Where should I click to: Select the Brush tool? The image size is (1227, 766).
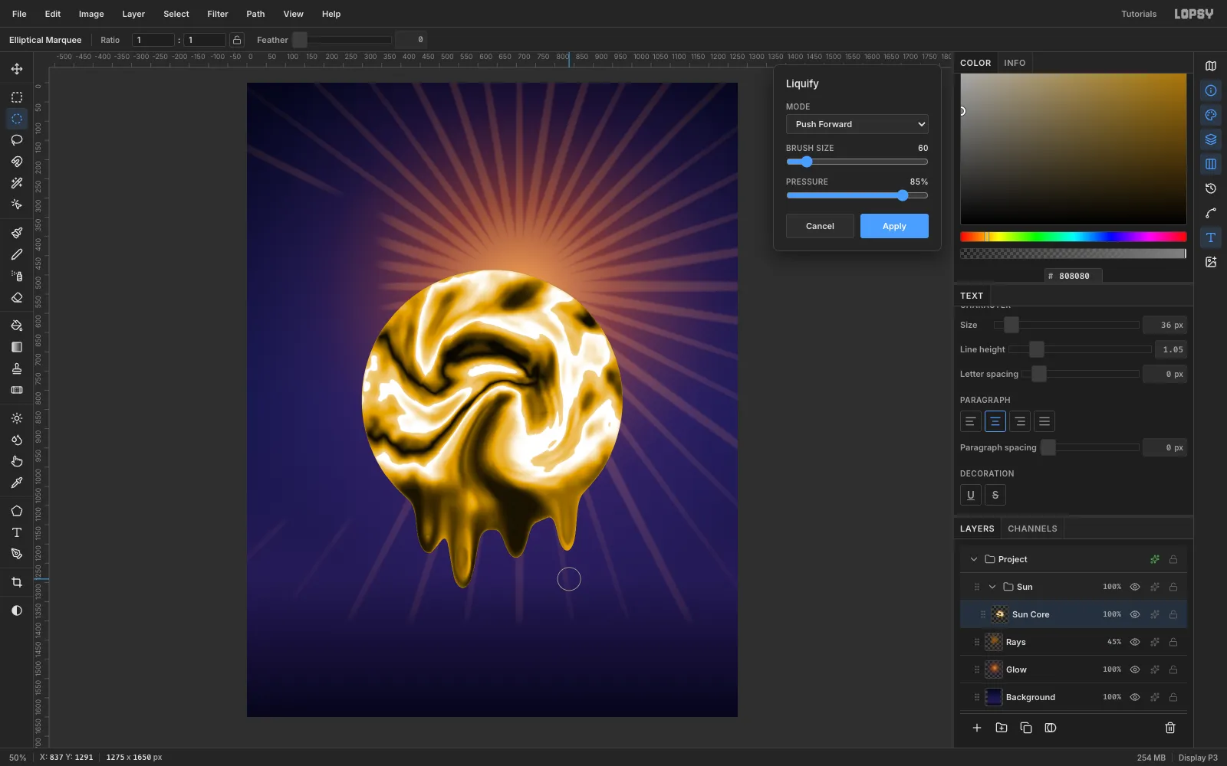tap(17, 233)
